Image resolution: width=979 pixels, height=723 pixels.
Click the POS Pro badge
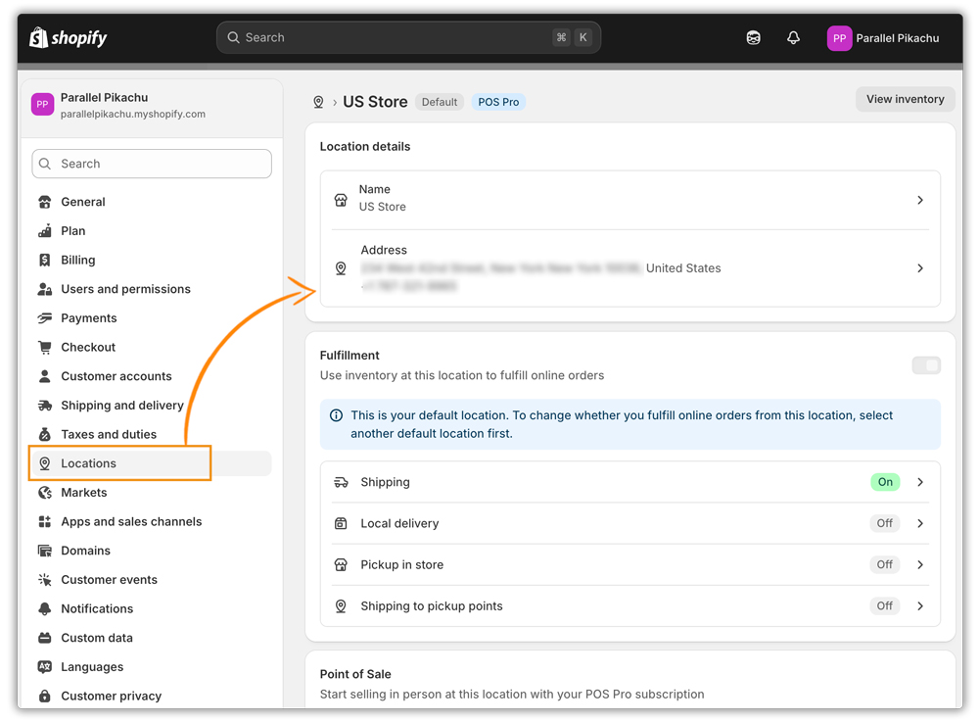[x=498, y=102]
